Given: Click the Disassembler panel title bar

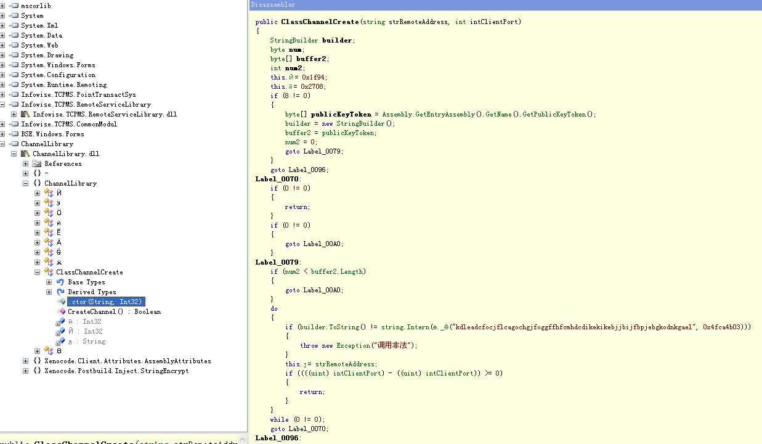Looking at the screenshot, I should (505, 4).
